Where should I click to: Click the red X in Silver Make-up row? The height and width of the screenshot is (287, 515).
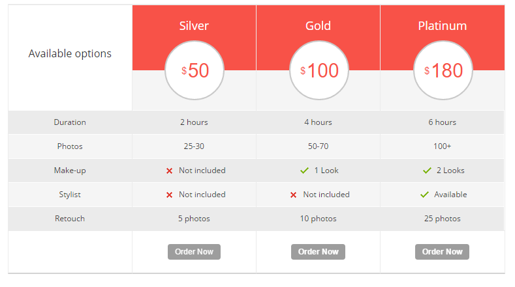pyautogui.click(x=169, y=171)
